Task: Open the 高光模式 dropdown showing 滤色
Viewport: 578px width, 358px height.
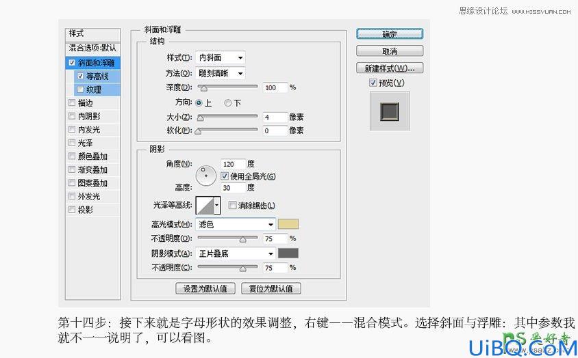Action: [x=236, y=224]
